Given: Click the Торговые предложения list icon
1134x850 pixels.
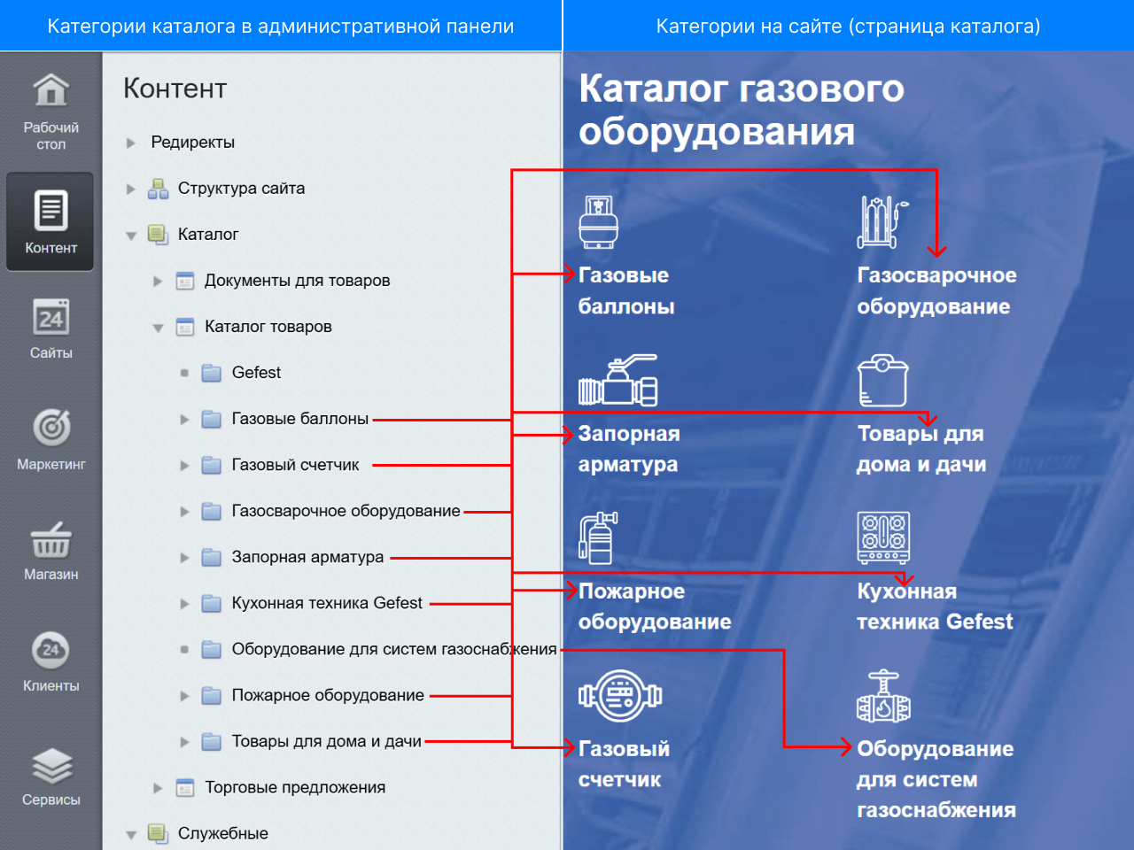Looking at the screenshot, I should tap(185, 787).
